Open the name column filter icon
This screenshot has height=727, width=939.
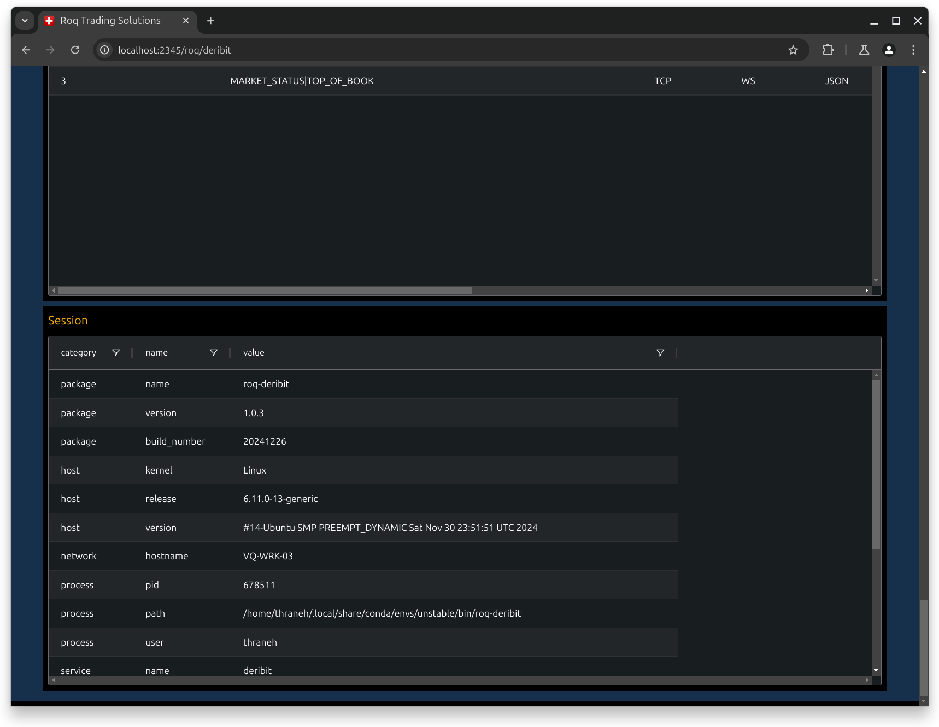(x=214, y=353)
